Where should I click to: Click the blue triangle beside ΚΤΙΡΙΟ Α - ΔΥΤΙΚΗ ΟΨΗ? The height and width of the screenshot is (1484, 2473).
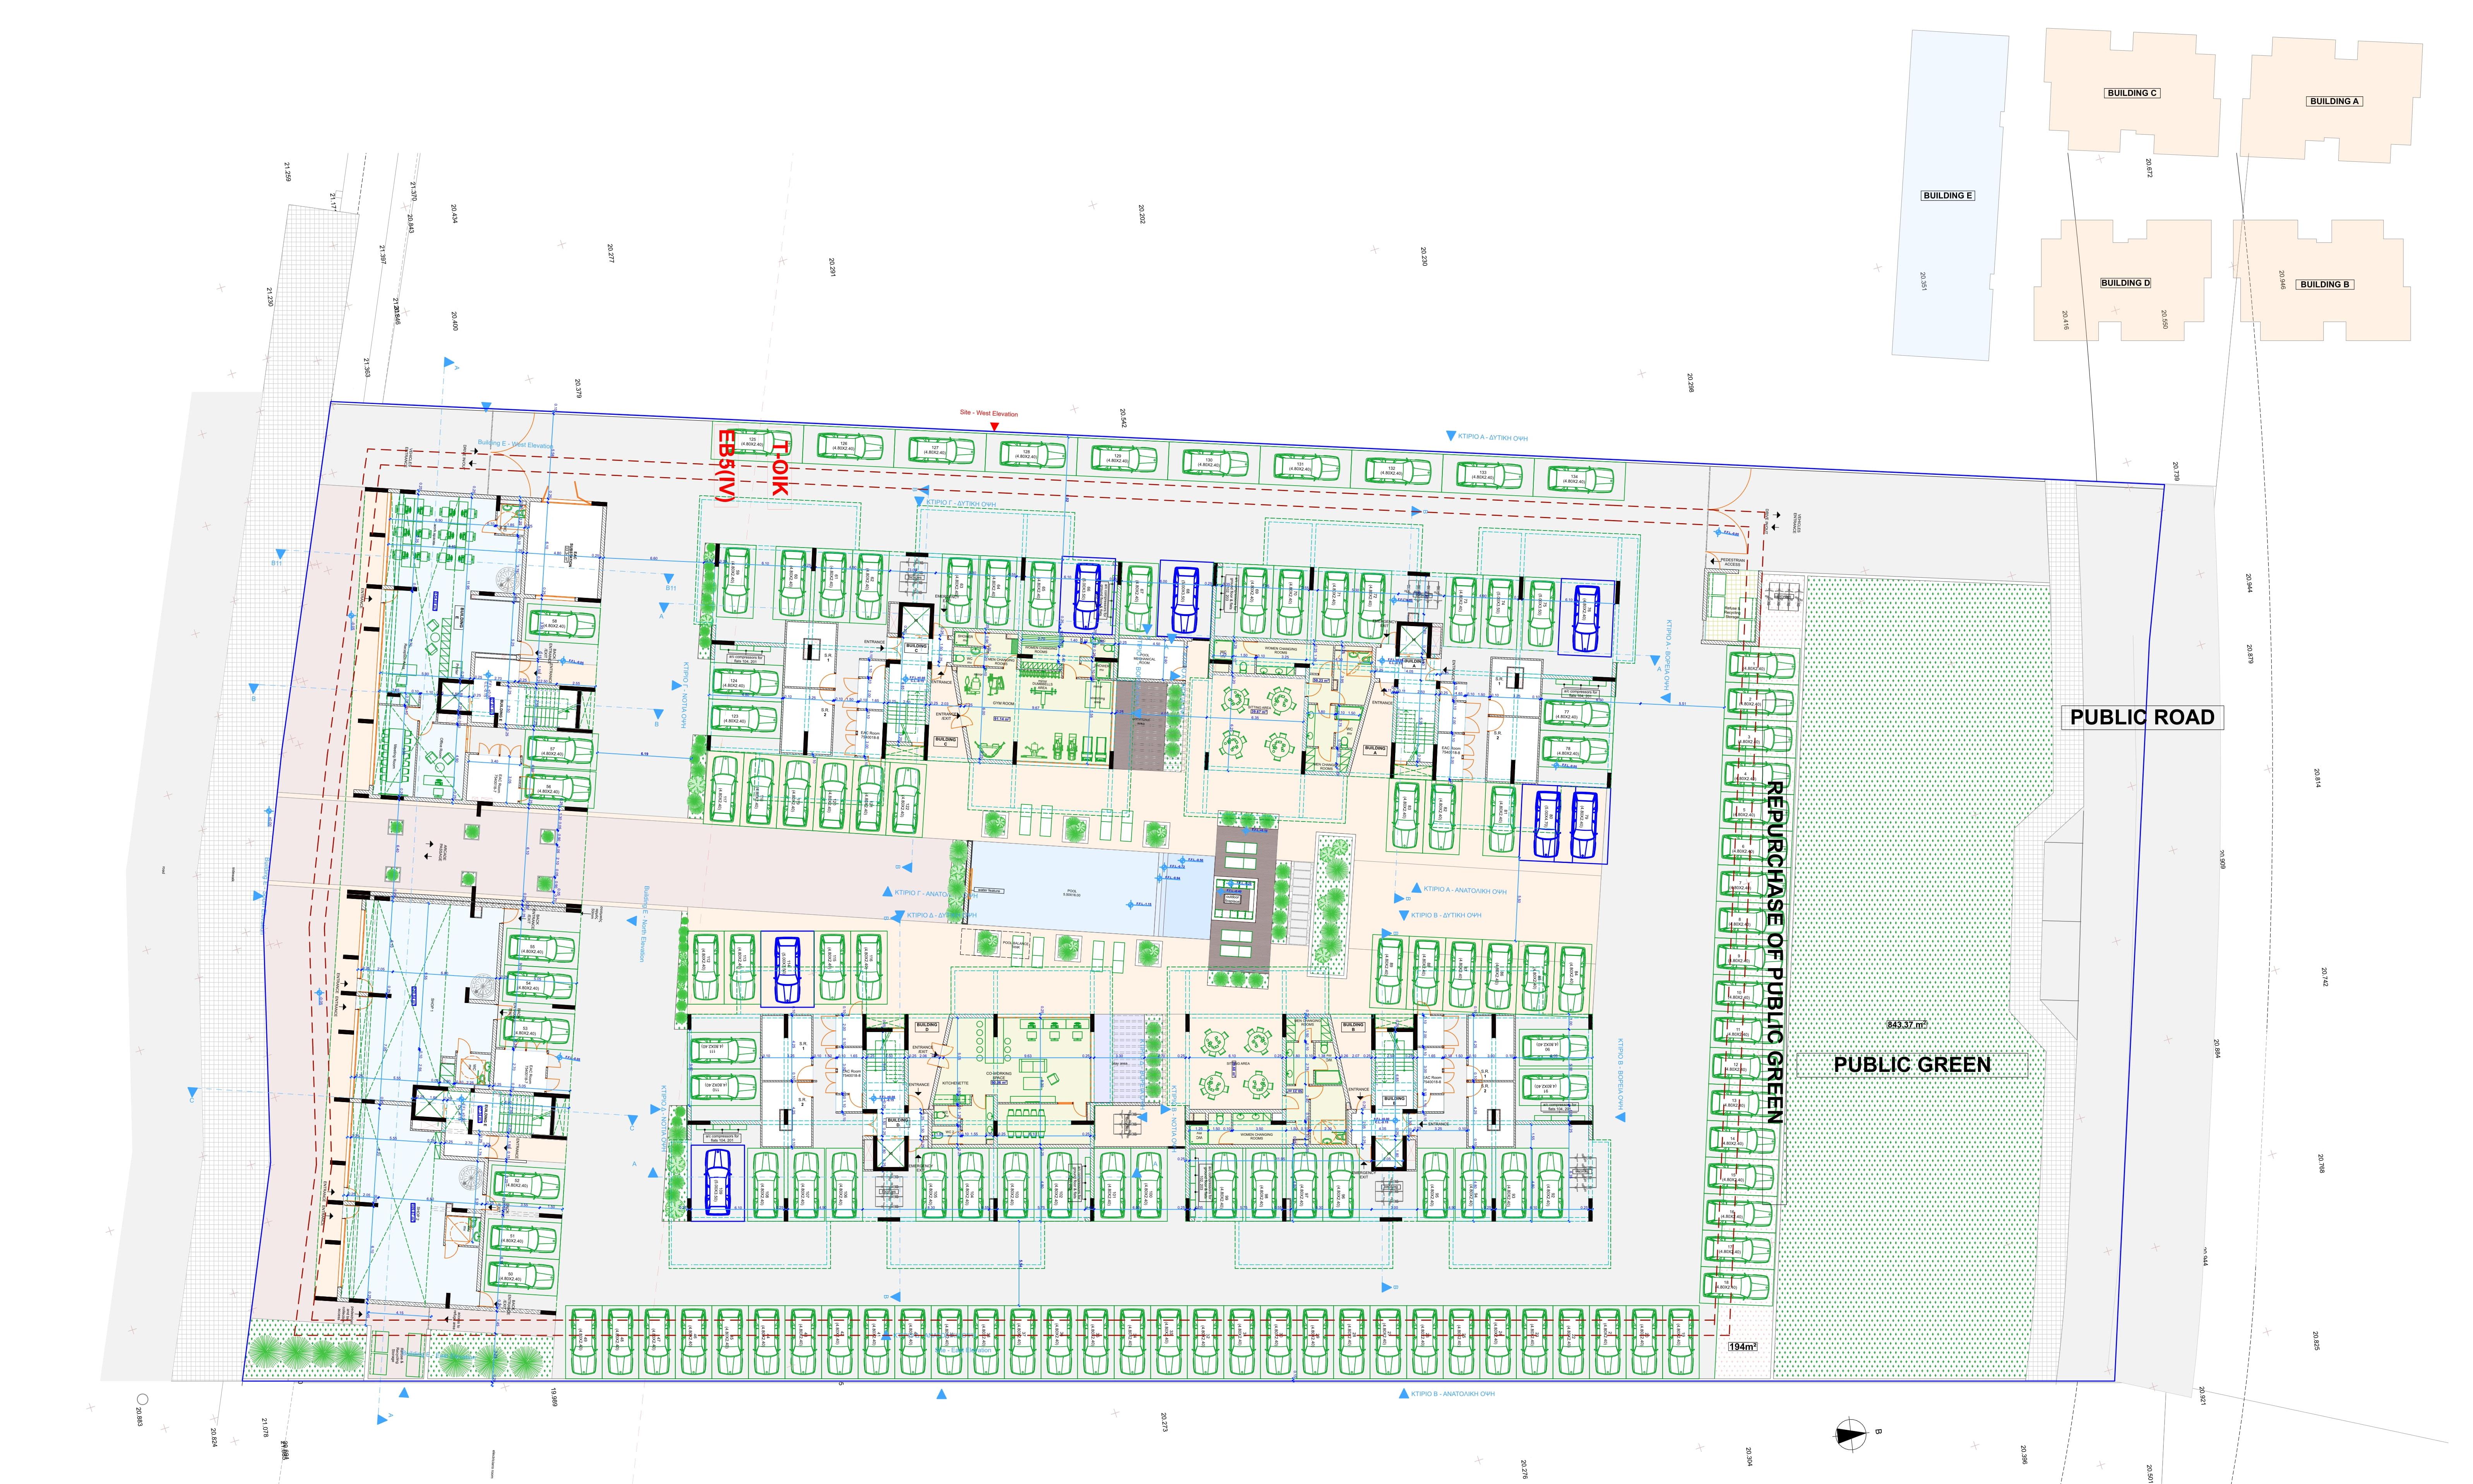tap(1450, 436)
